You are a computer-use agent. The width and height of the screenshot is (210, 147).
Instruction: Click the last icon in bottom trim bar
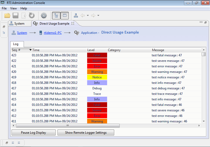(19, 143)
